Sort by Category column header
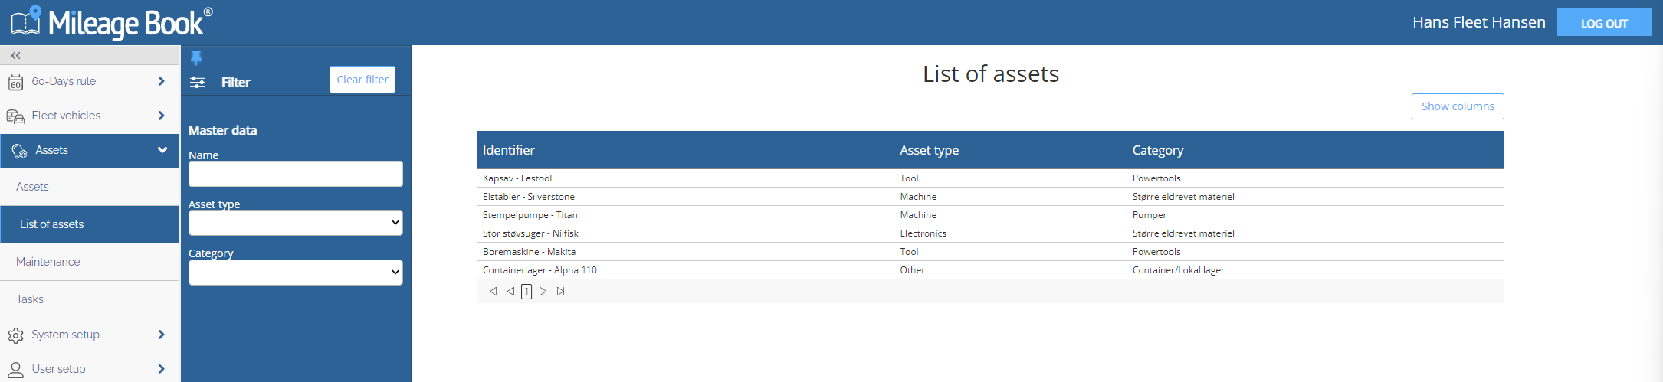Viewport: 1663px width, 382px height. 1158,150
